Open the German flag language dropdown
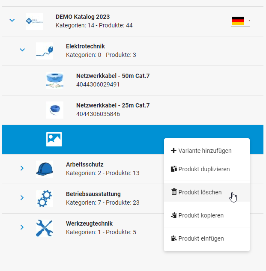266x271 pixels. 240,21
